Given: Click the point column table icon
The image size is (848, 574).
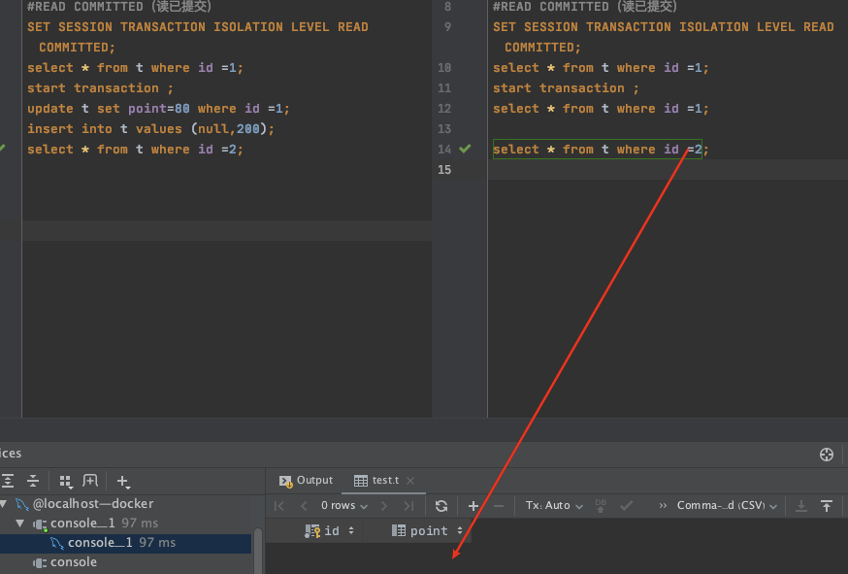Looking at the screenshot, I should tap(399, 530).
